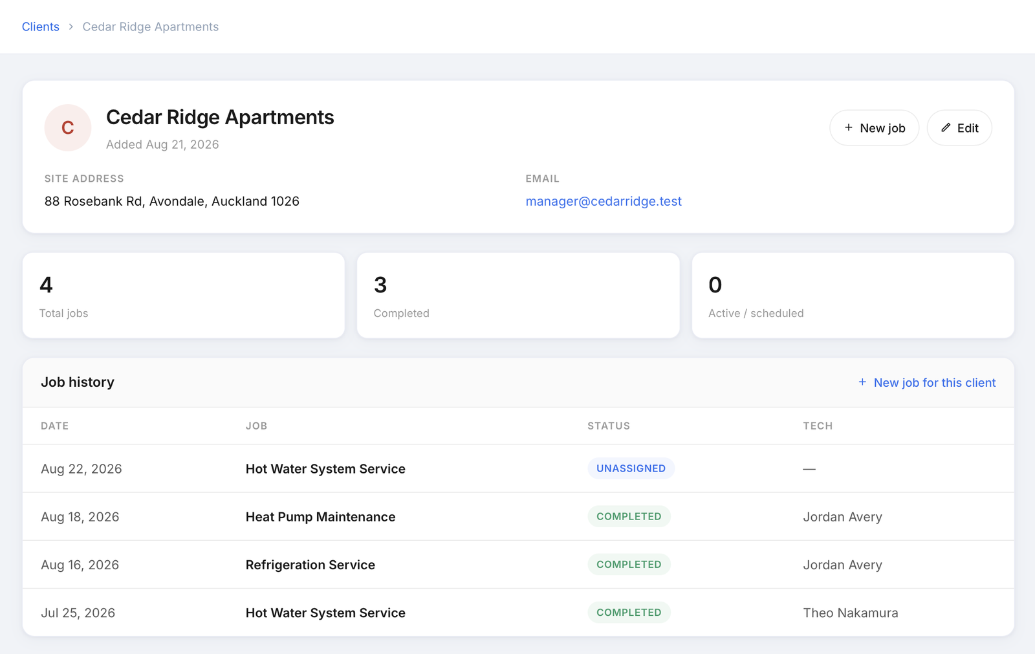Go back to Clients breadcrumb link
Image resolution: width=1035 pixels, height=654 pixels.
(41, 27)
